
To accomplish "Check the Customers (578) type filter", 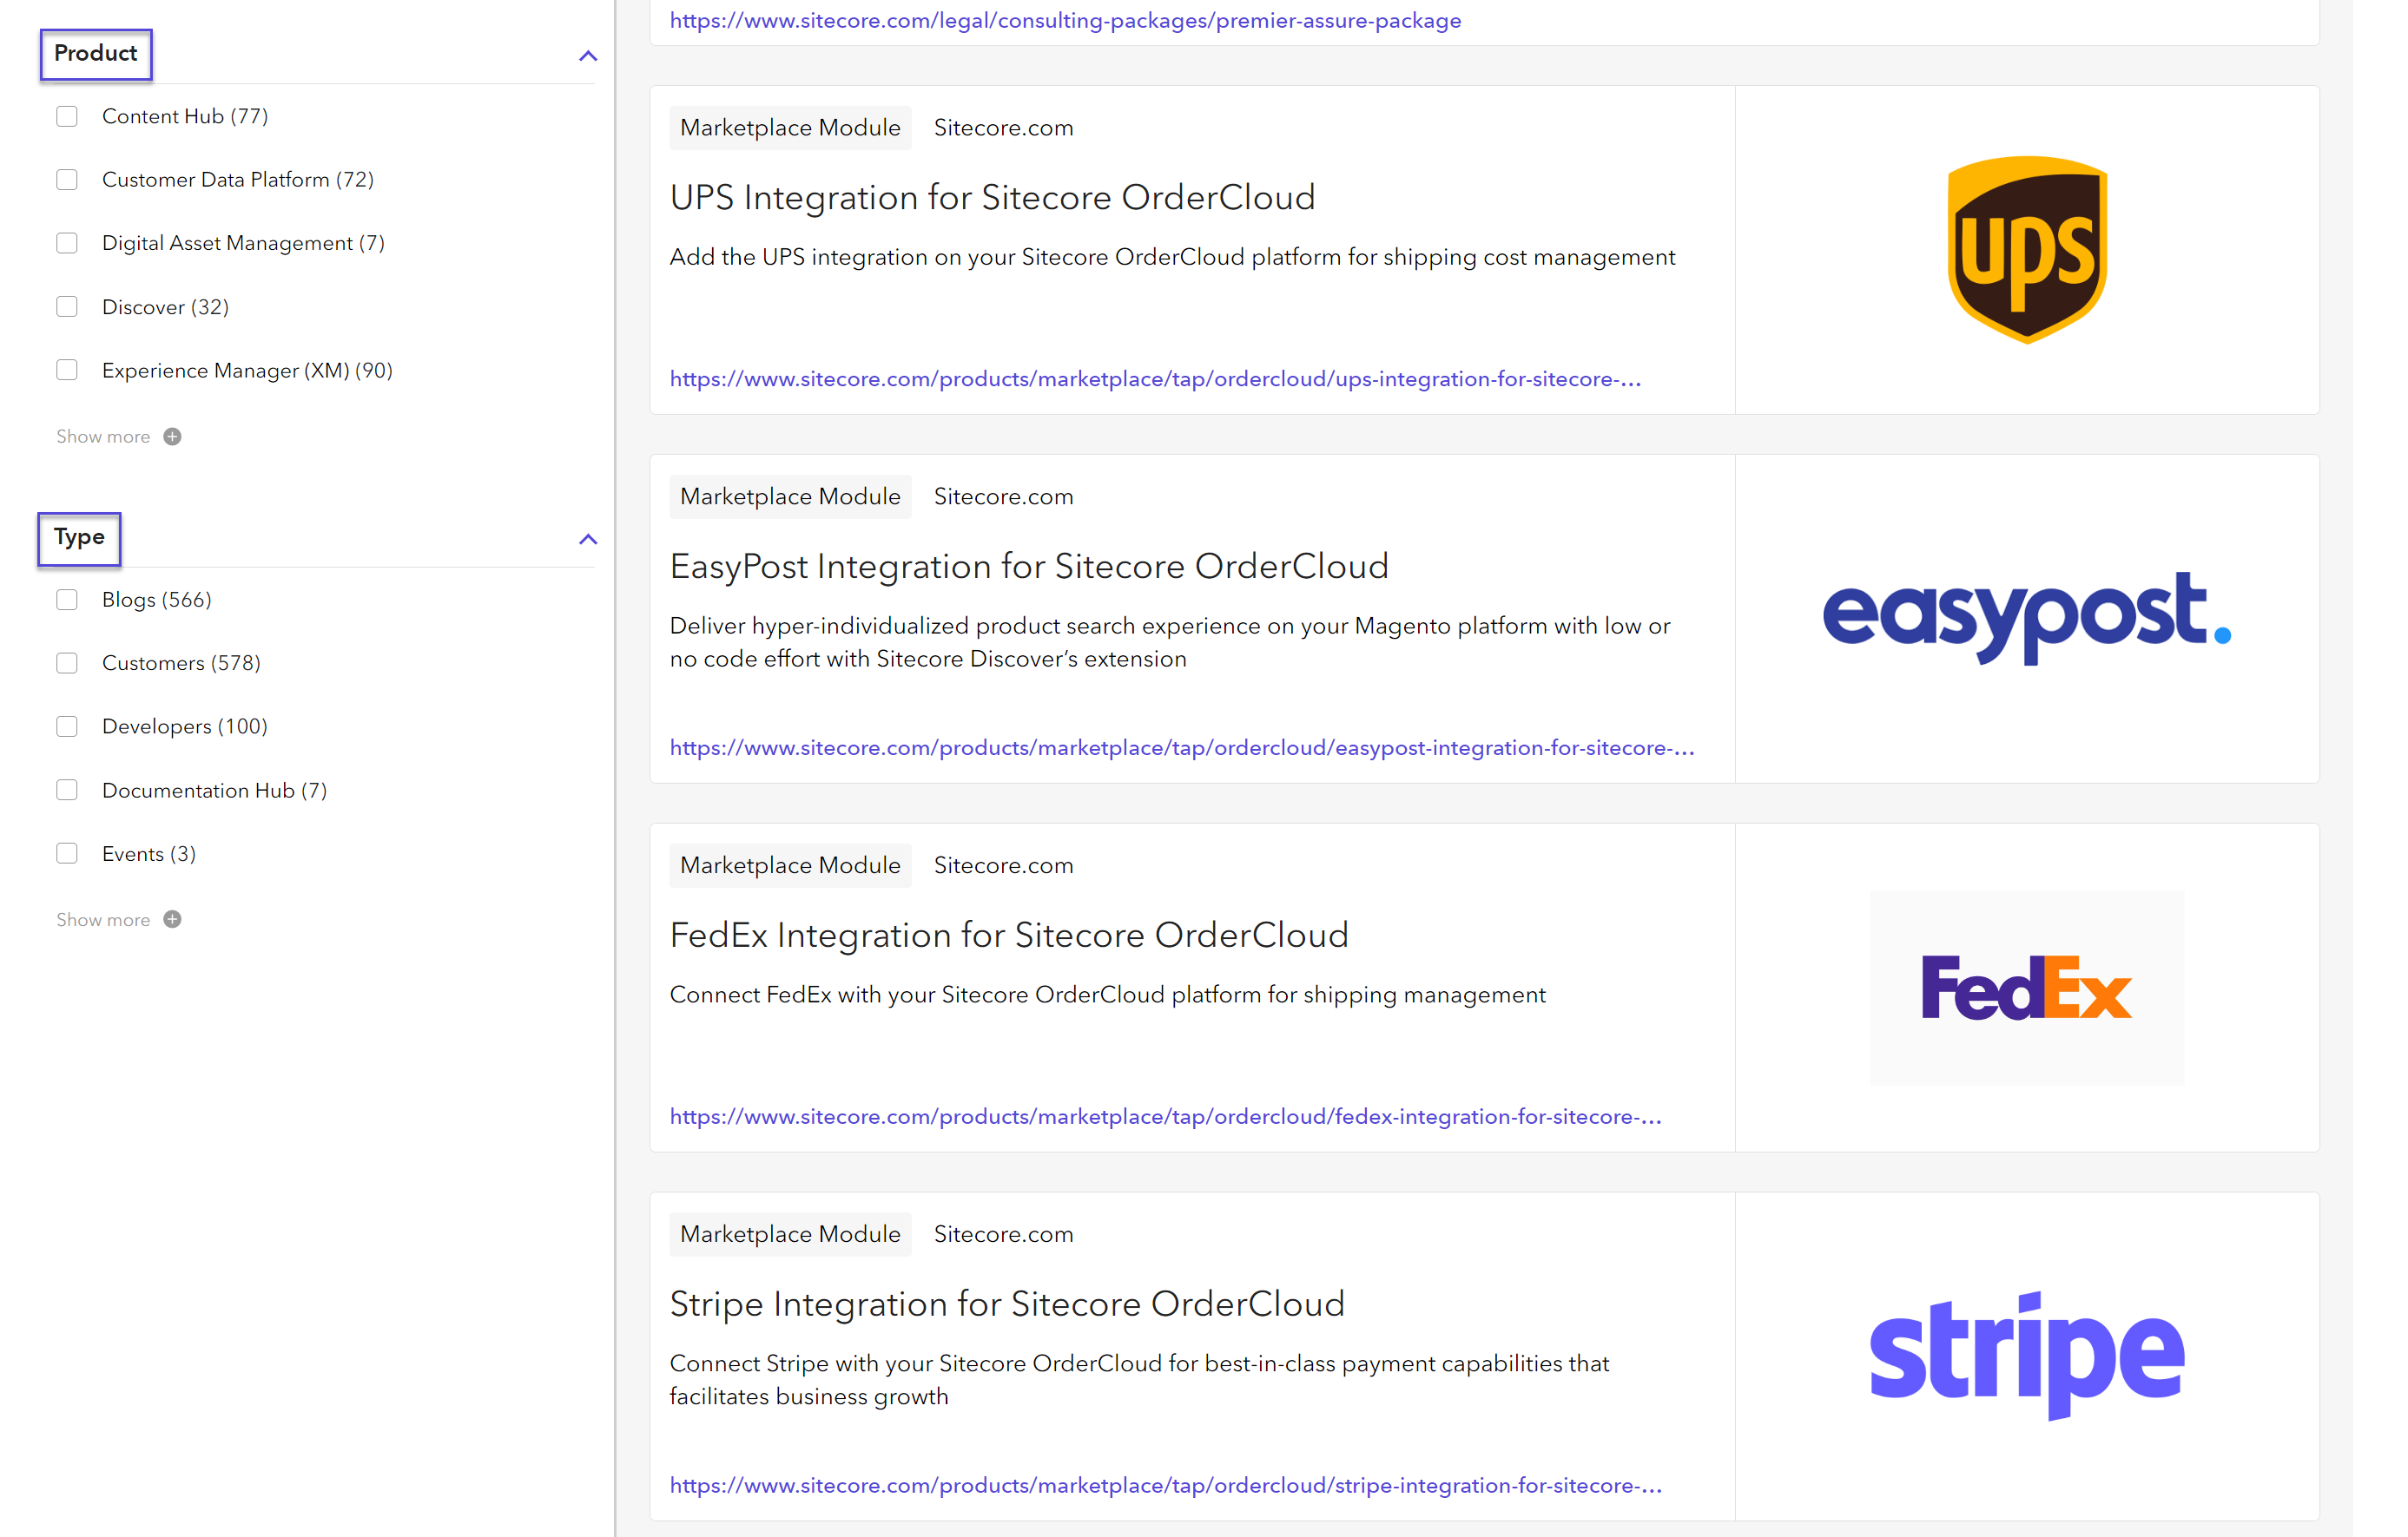I will click(67, 662).
